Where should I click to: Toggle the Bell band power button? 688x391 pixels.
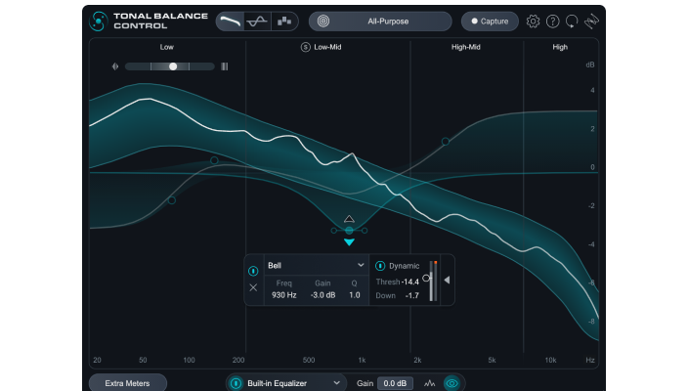(253, 270)
